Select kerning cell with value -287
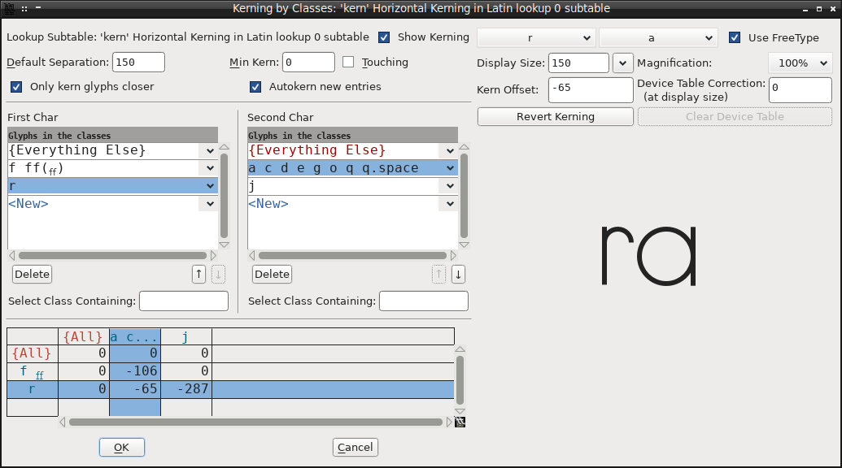 pyautogui.click(x=186, y=389)
